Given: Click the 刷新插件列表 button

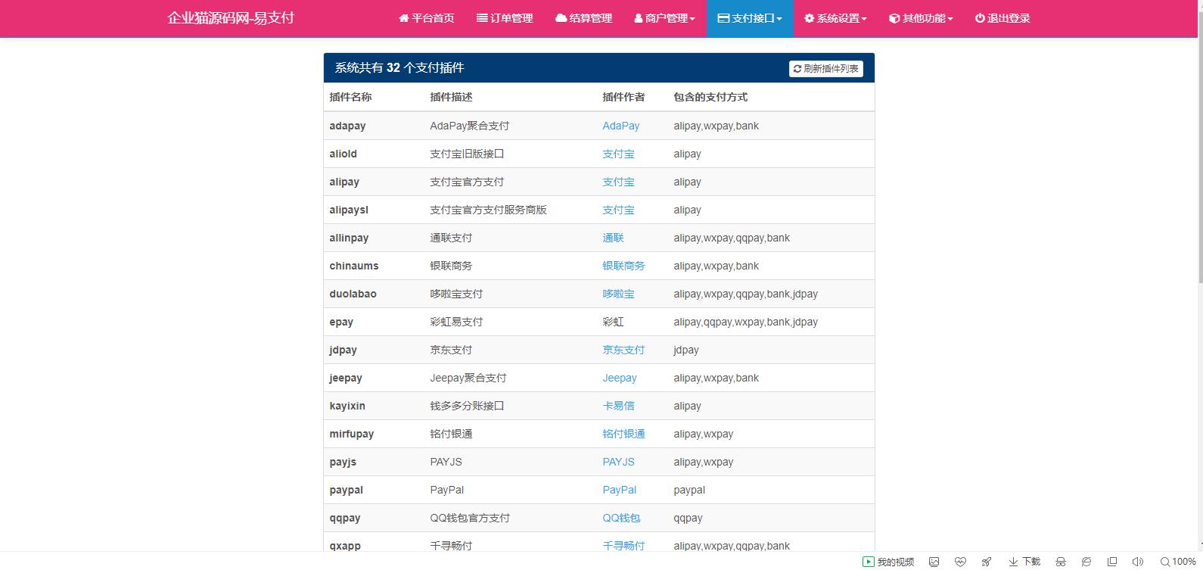Looking at the screenshot, I should 826,69.
